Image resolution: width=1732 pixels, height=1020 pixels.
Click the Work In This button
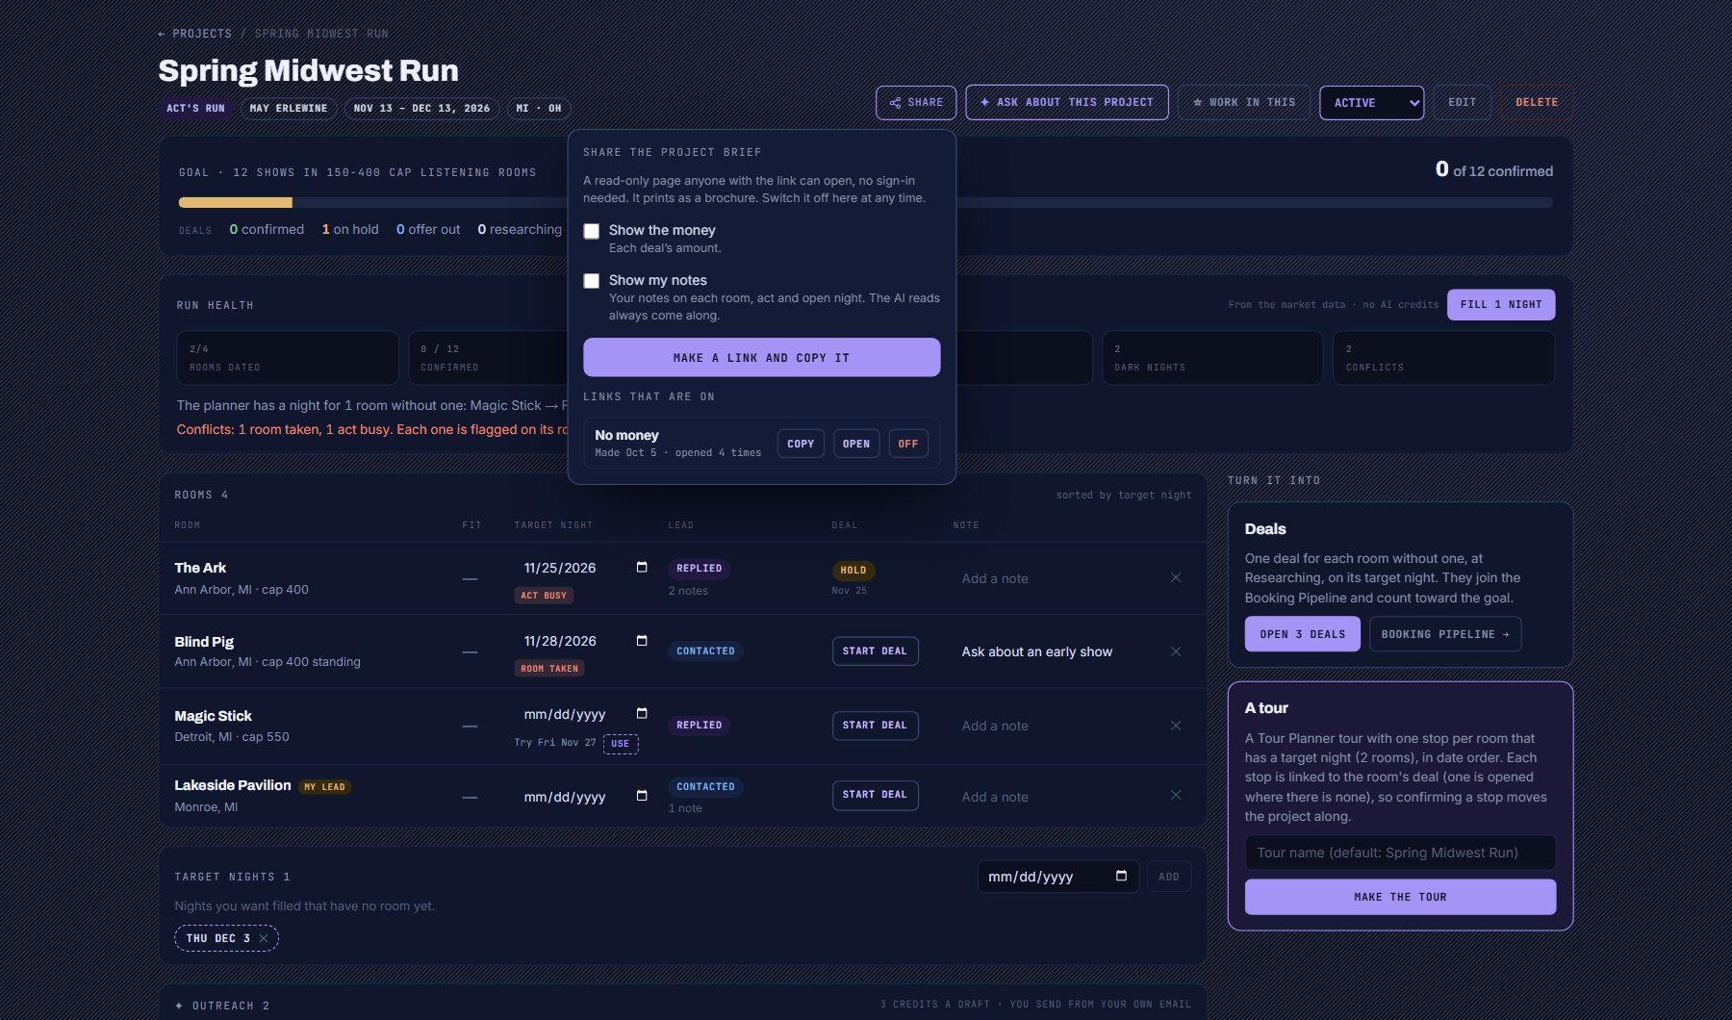(1244, 103)
